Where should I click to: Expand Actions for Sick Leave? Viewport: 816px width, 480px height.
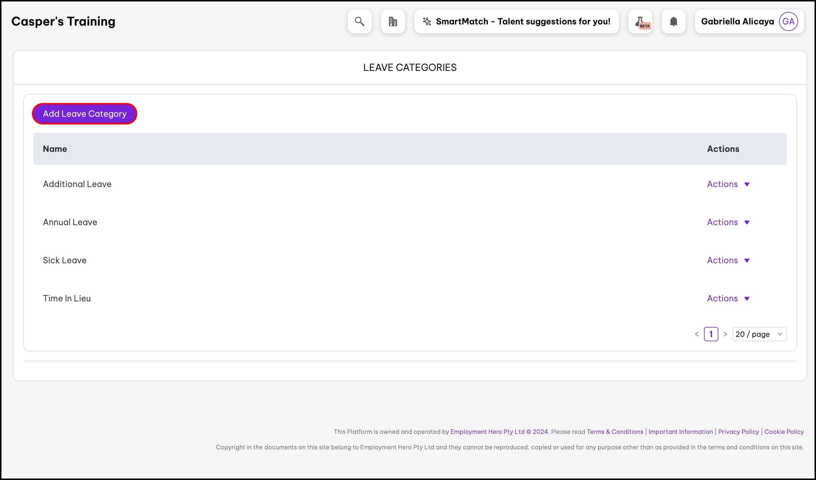(728, 261)
